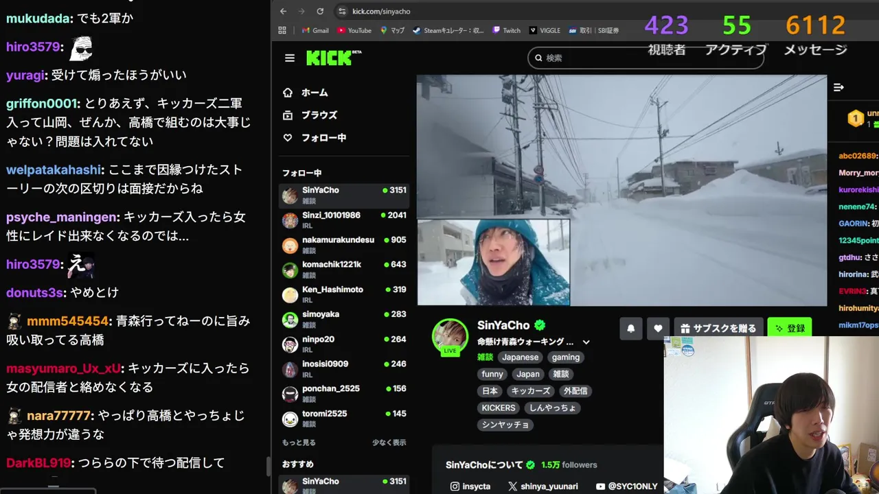Open the Google Maps マップ bookmark

(391, 30)
